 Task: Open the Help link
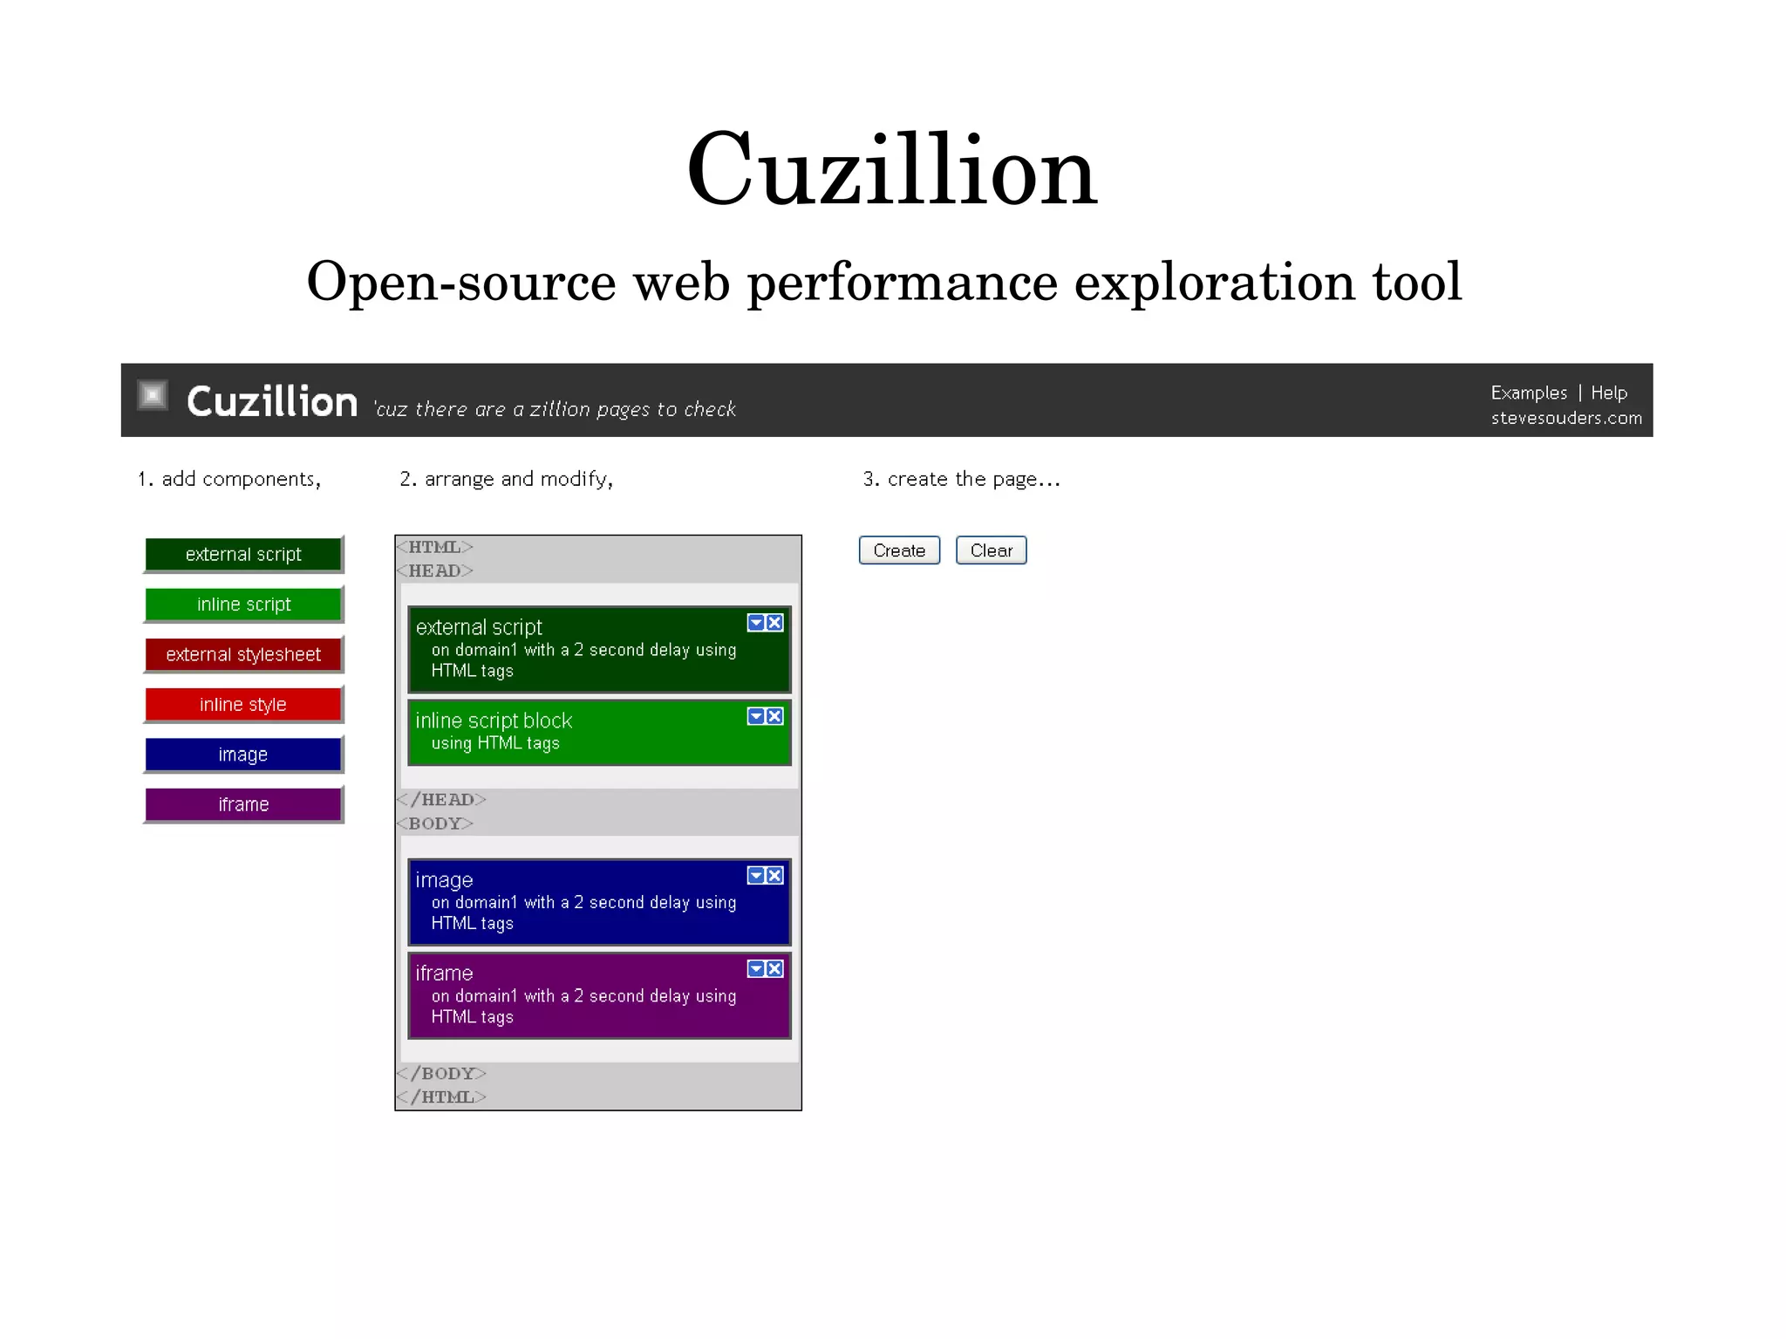click(x=1609, y=393)
